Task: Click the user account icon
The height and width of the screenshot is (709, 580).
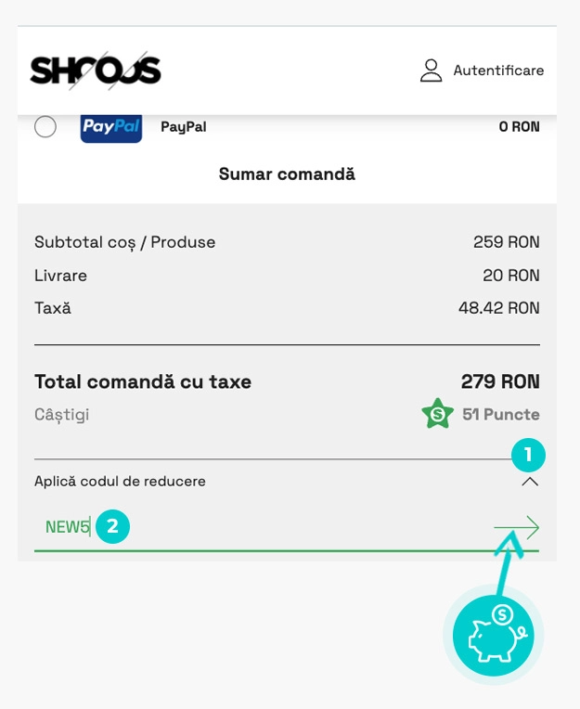Action: 431,71
